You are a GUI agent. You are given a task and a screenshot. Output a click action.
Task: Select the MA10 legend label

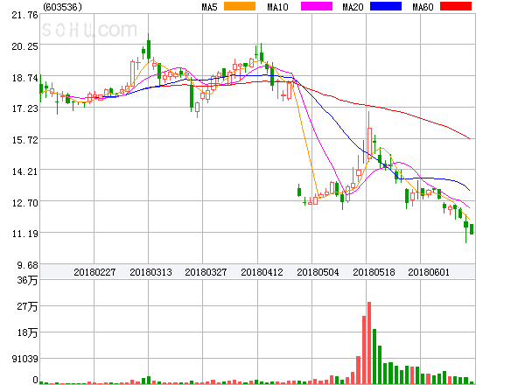277,7
